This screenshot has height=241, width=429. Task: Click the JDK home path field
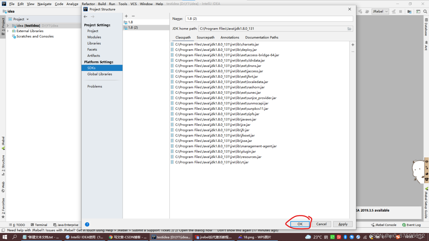pyautogui.click(x=272, y=29)
